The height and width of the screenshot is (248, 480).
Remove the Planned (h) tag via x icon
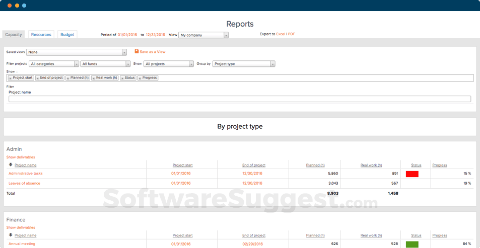coord(68,78)
